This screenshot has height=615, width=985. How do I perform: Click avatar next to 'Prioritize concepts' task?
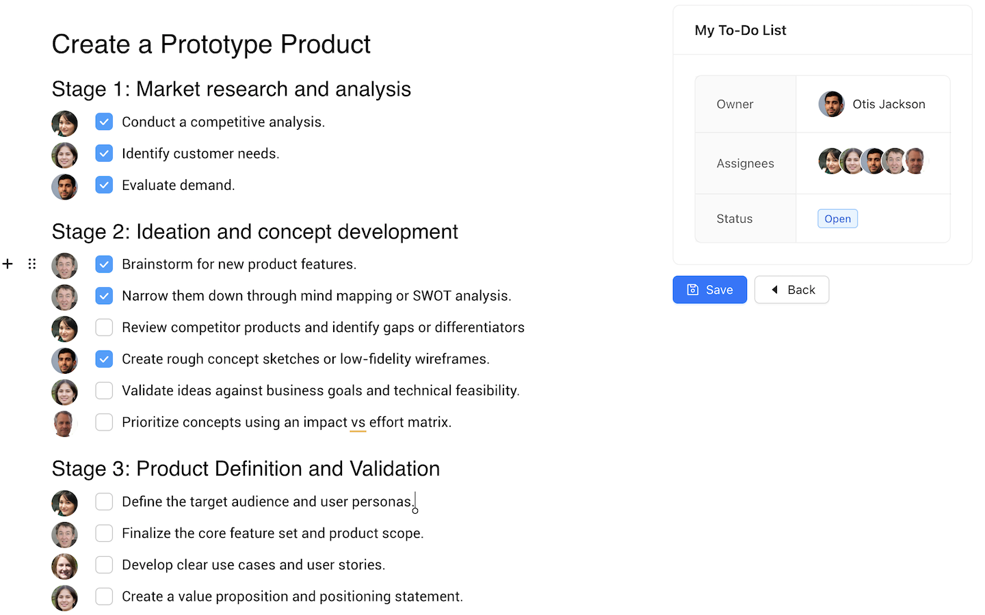point(64,424)
